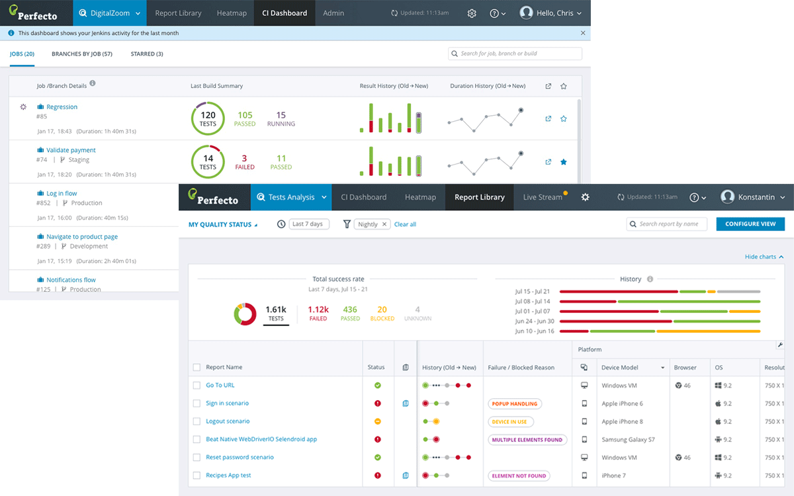The width and height of the screenshot is (794, 496).
Task: Click failed status icon of Sign in scenario
Action: pos(378,403)
